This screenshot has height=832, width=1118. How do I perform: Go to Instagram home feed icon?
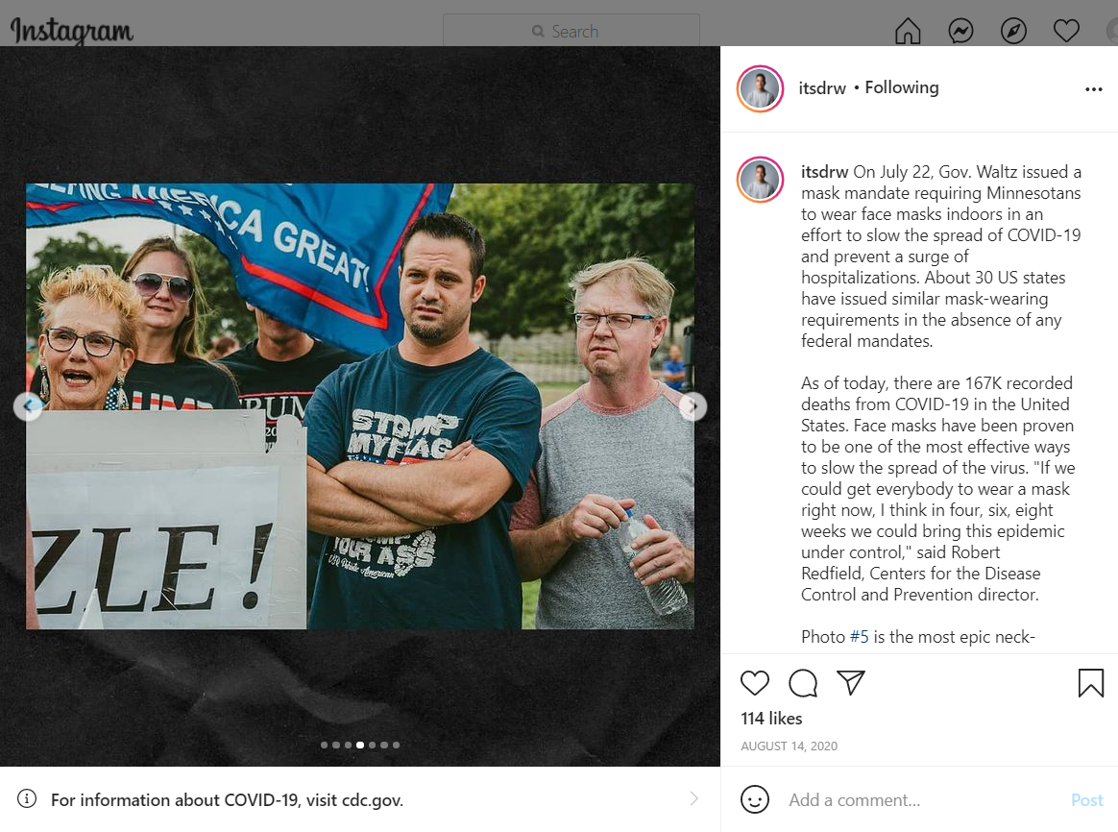coord(908,31)
